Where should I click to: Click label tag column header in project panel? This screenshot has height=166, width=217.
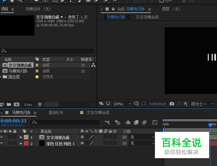pos(37,59)
